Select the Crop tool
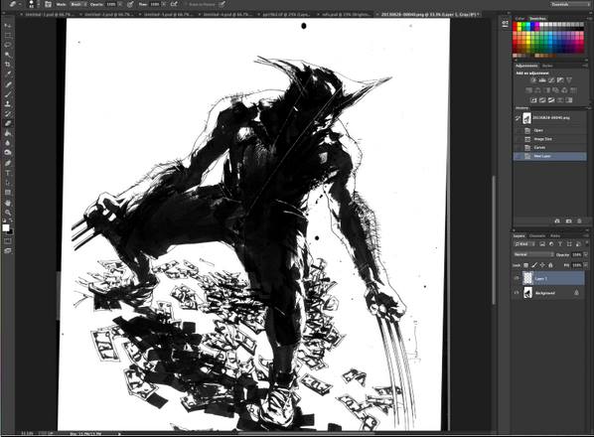The height and width of the screenshot is (437, 594). click(8, 65)
